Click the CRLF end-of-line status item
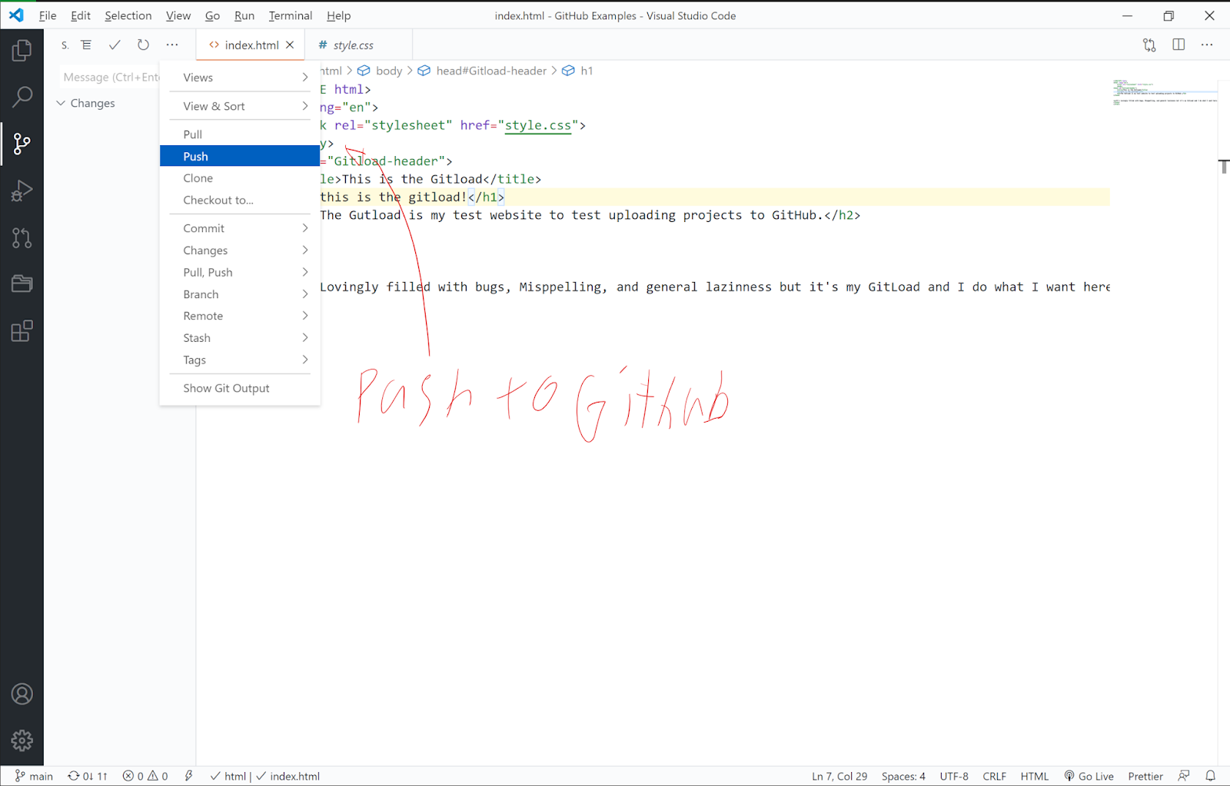This screenshot has width=1230, height=786. click(x=995, y=776)
